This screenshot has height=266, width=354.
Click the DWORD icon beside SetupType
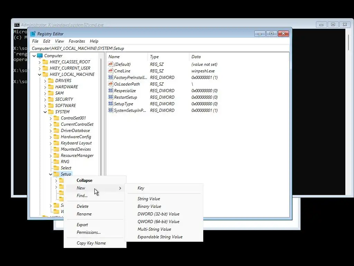point(110,104)
